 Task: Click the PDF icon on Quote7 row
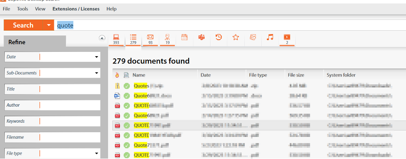click(117, 145)
